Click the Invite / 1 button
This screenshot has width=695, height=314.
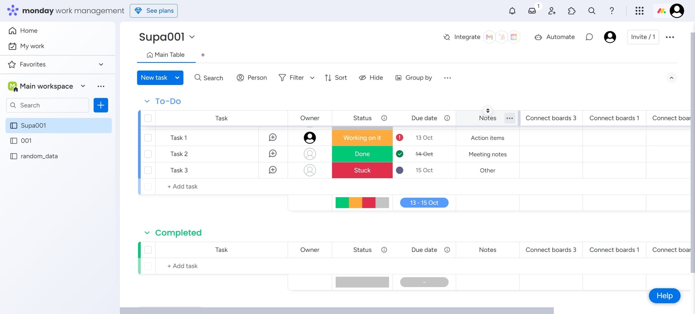point(642,37)
